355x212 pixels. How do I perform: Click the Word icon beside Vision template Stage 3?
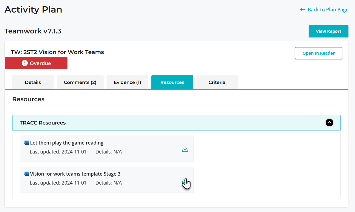pos(26,174)
